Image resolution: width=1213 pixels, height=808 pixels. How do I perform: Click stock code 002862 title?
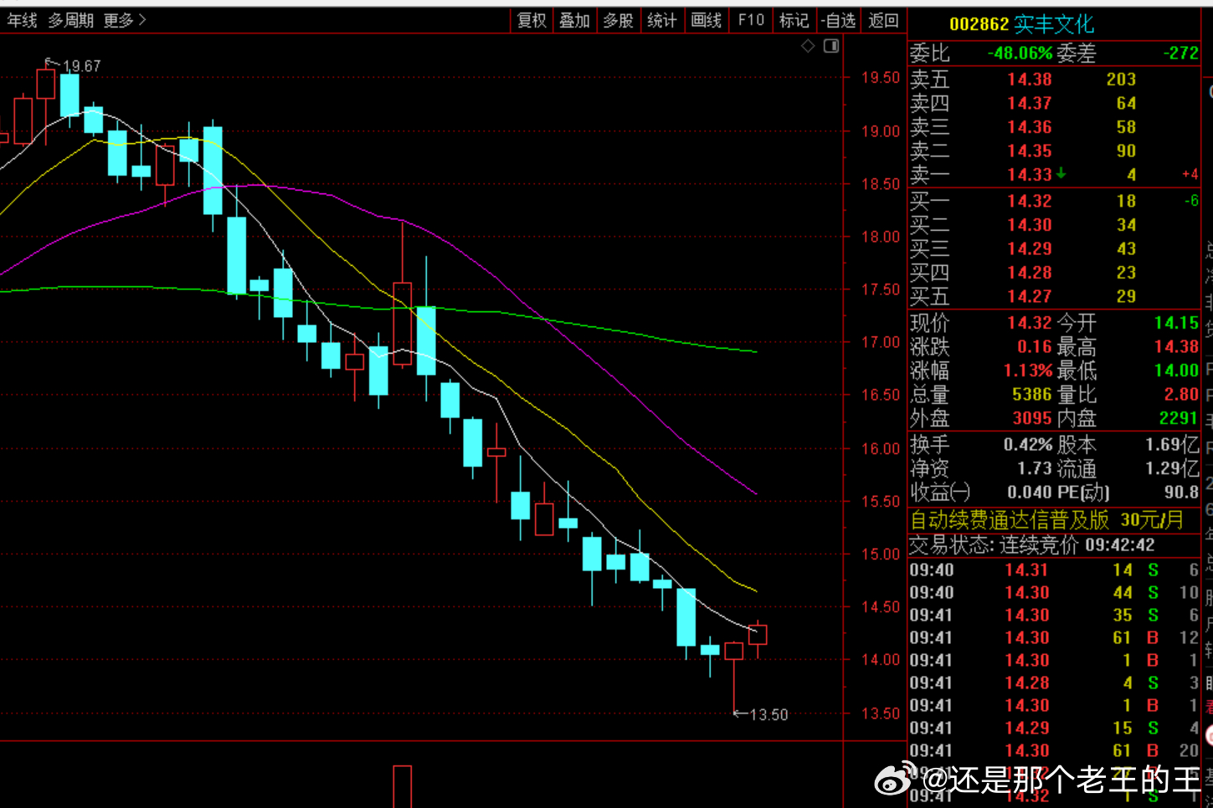coord(979,24)
